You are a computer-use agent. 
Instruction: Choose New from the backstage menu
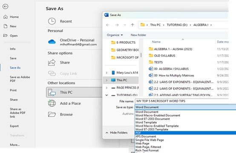(x=10, y=26)
